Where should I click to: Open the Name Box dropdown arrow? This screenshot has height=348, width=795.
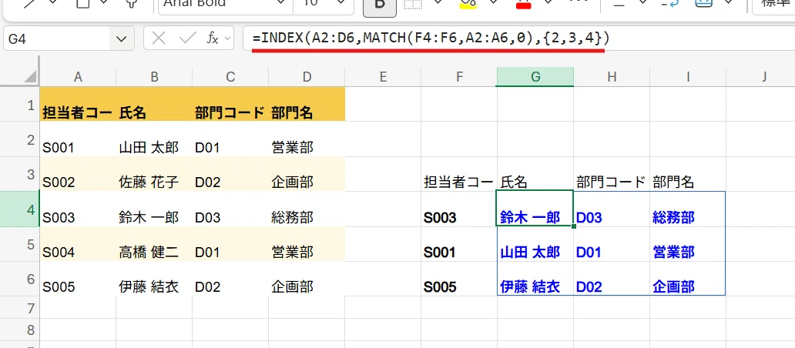(121, 39)
